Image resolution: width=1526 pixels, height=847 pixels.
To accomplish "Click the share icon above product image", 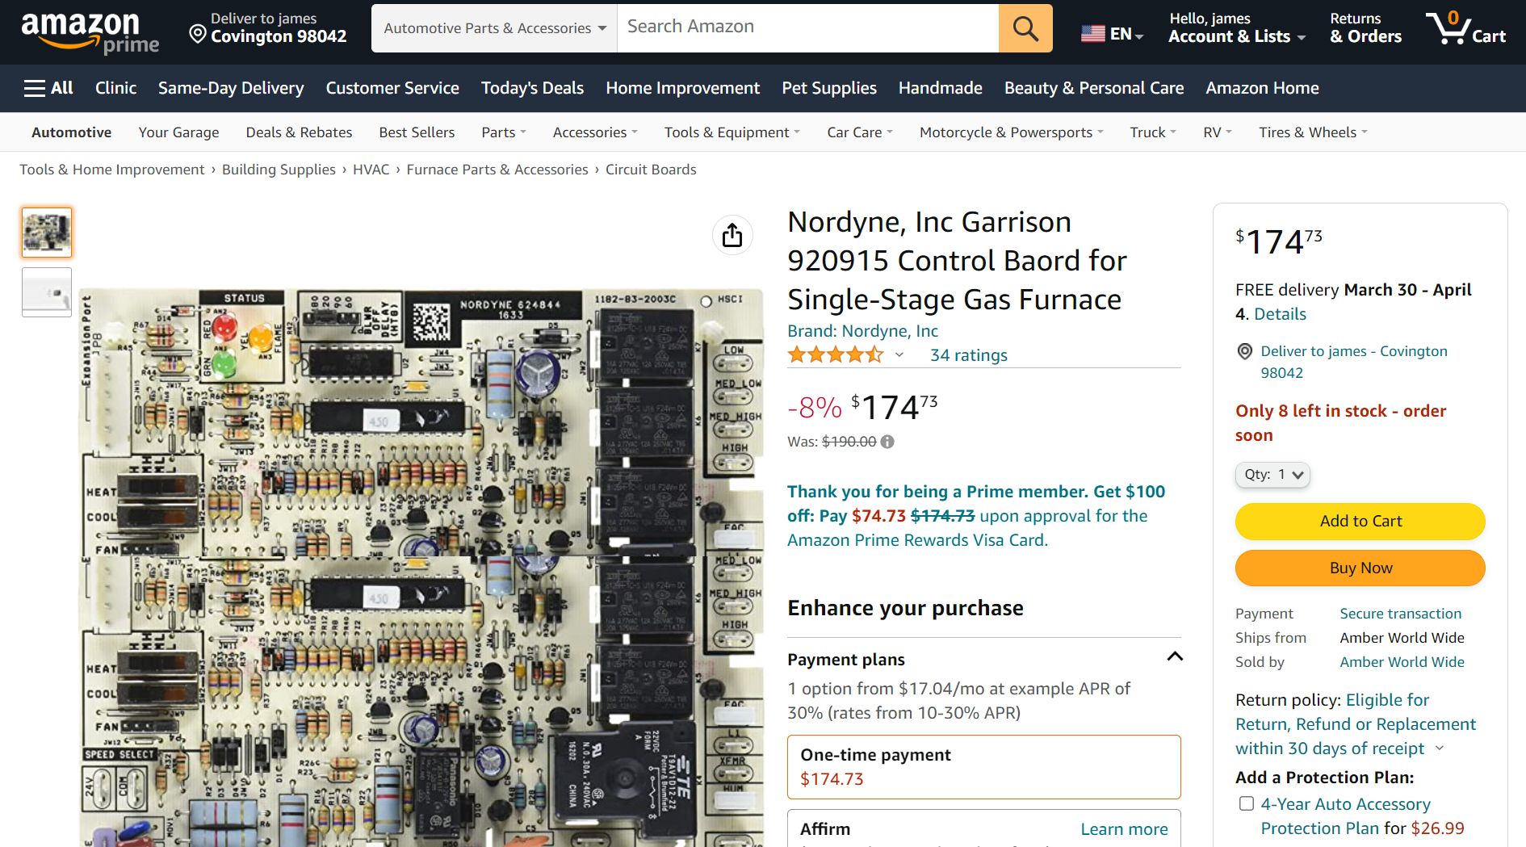I will (x=732, y=235).
